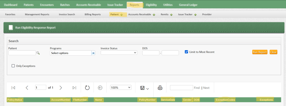This screenshot has width=286, height=106.
Task: Select the Reports tab
Action: (134, 5)
